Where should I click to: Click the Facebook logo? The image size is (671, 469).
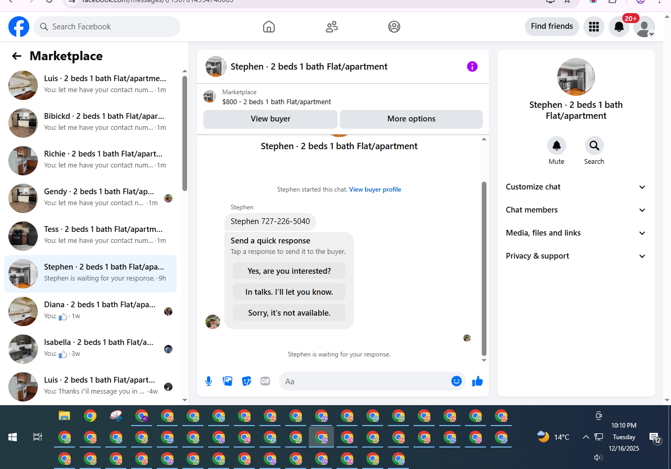19,27
